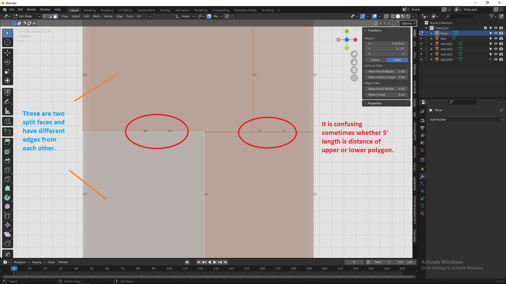This screenshot has width=506, height=284.
Task: Select the Extrude Region tool
Action: tap(7, 142)
